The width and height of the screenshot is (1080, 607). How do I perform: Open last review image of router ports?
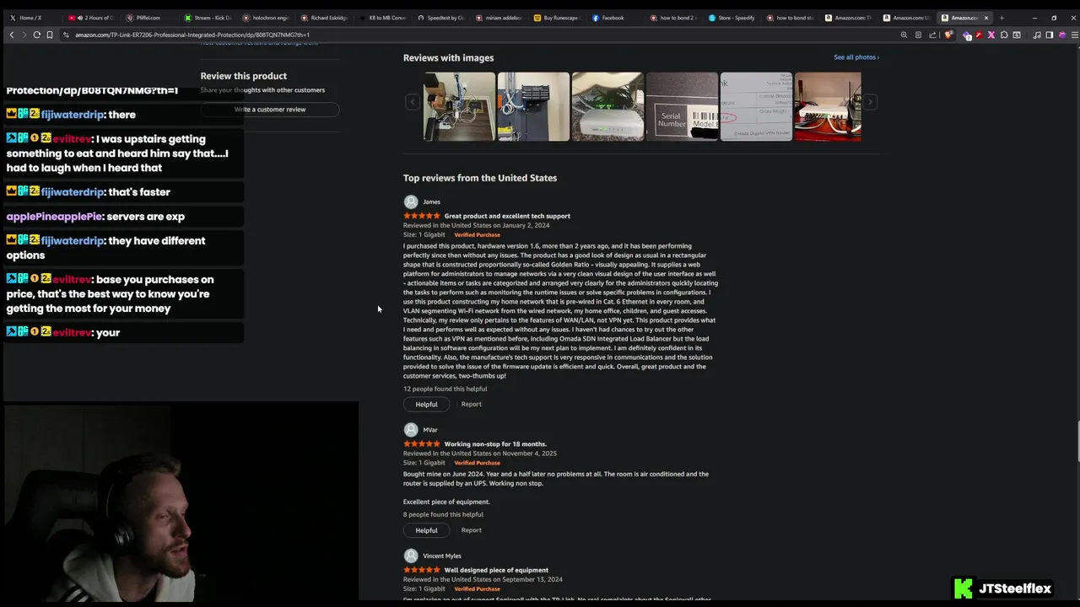[828, 106]
